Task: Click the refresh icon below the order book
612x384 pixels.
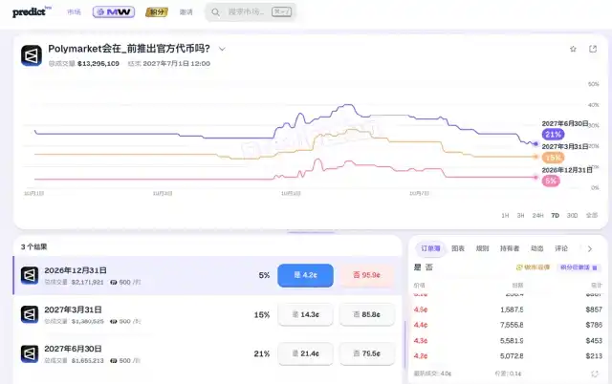Action: pyautogui.click(x=595, y=373)
